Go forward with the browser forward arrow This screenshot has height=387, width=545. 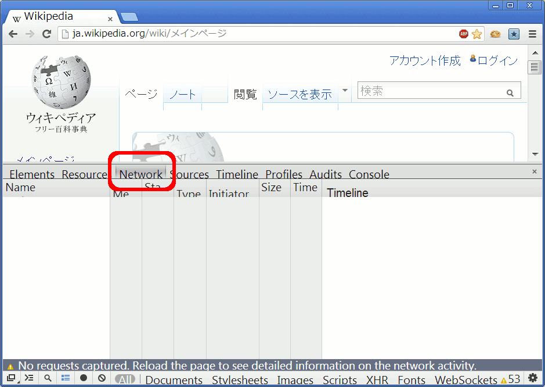tap(30, 34)
